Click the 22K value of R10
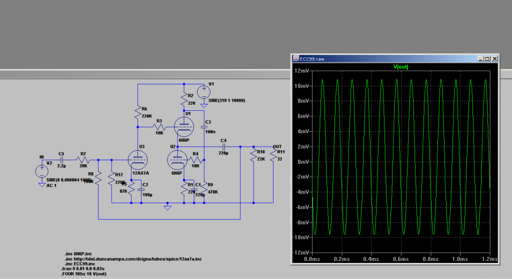This screenshot has height=279, width=512. tap(261, 159)
